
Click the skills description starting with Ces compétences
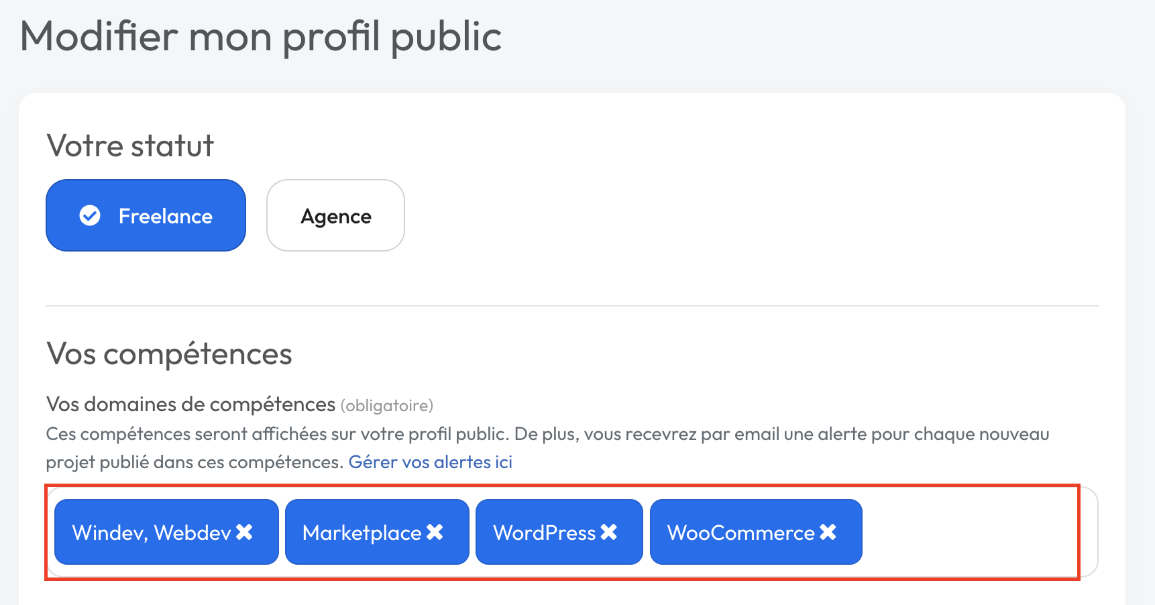tap(547, 434)
